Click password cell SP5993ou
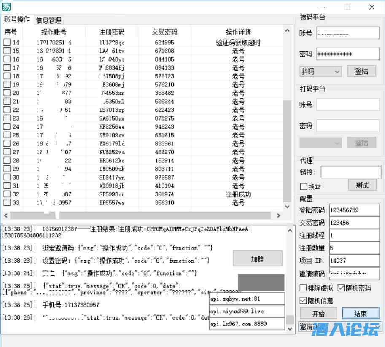 112,194
